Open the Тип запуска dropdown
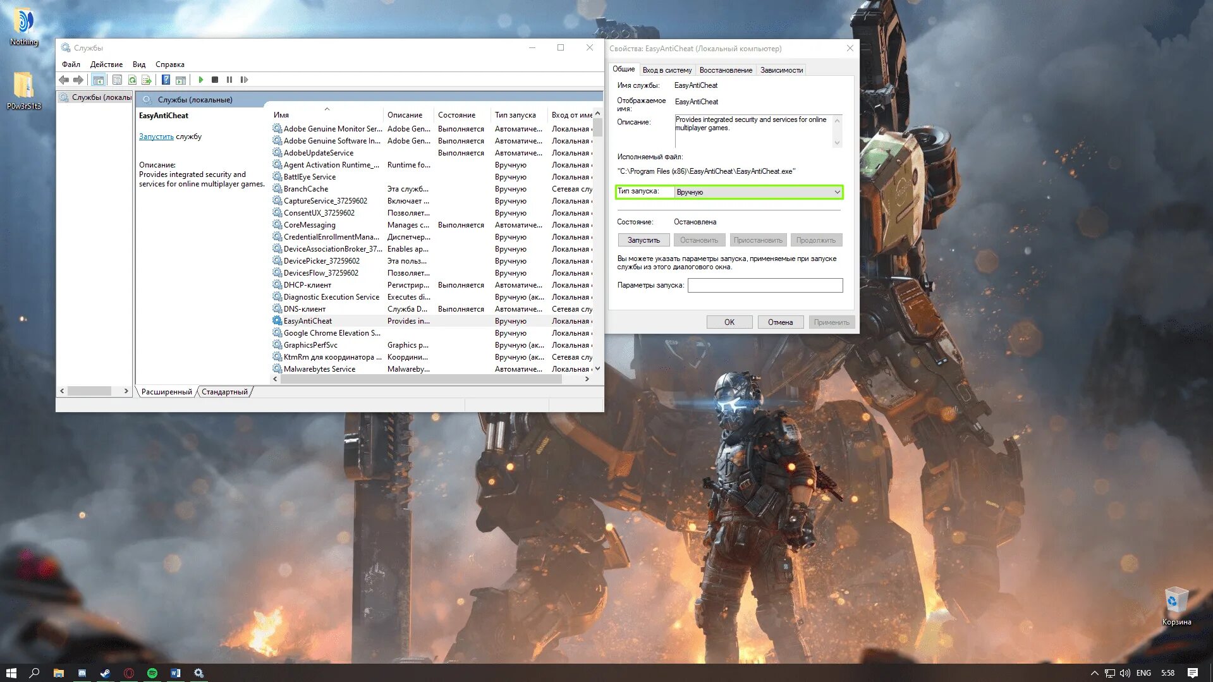This screenshot has width=1213, height=682. point(758,192)
